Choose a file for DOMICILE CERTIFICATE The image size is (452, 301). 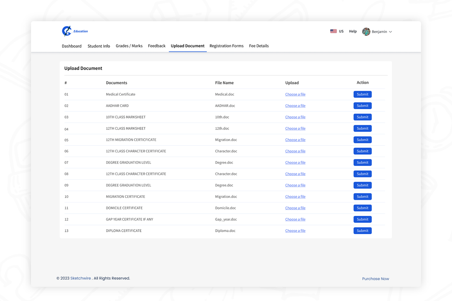(x=295, y=208)
